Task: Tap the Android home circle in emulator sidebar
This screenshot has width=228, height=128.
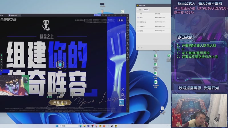Action: [127, 105]
